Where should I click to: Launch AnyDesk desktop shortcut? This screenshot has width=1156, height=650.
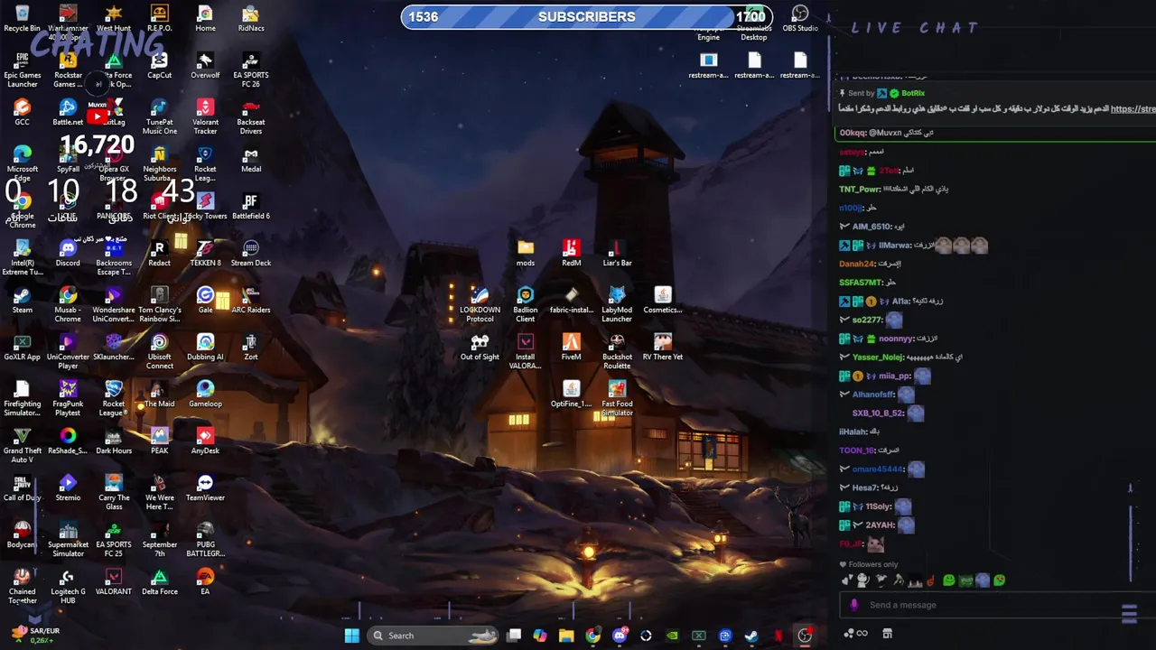point(205,441)
